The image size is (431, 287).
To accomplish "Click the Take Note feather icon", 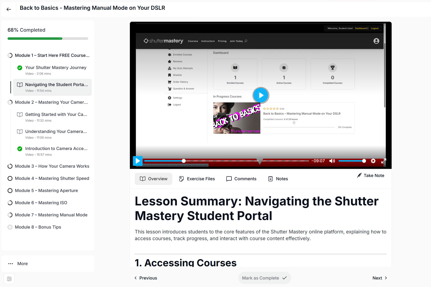I will pyautogui.click(x=359, y=175).
